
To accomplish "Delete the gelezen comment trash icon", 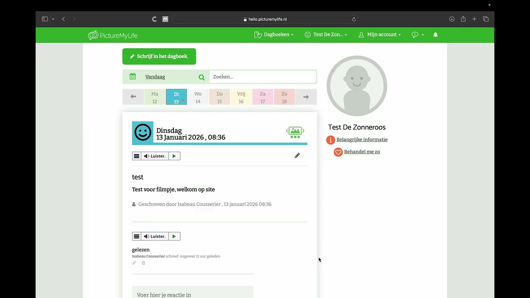I will pos(144,263).
